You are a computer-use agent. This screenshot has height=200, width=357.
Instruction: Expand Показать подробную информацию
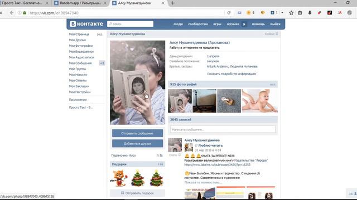[x=231, y=74]
